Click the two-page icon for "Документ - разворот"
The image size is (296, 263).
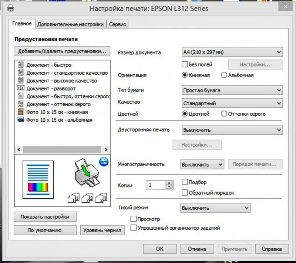pyautogui.click(x=21, y=88)
